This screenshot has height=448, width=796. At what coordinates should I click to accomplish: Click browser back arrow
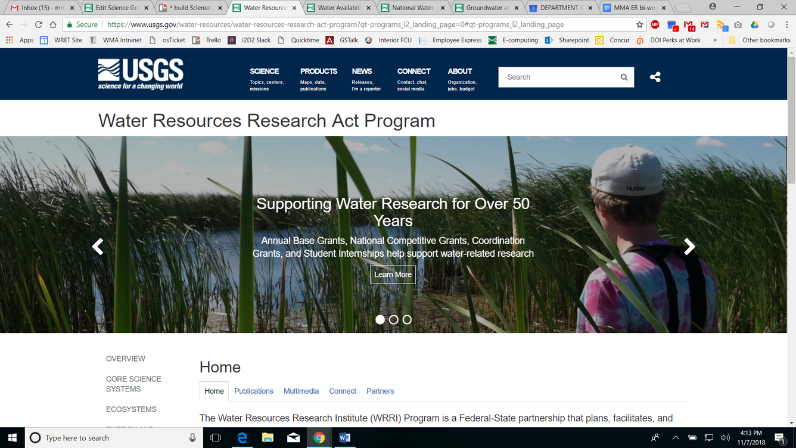coord(10,24)
